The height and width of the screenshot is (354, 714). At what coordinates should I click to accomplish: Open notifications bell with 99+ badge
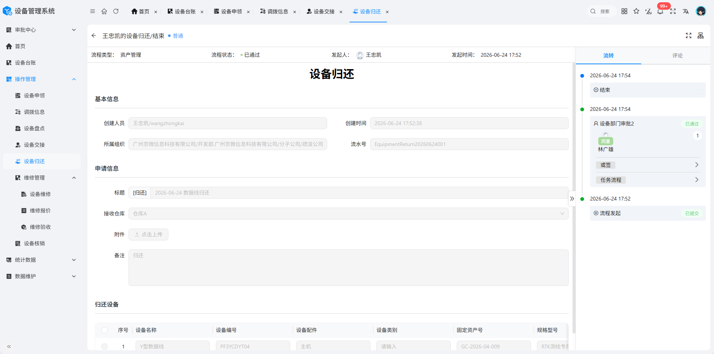point(660,11)
